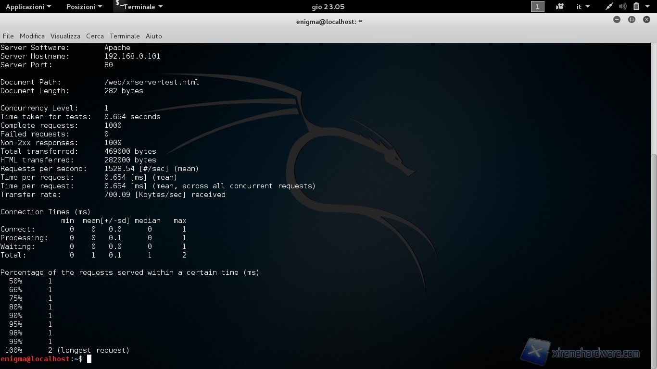Open the File menu

[8, 36]
